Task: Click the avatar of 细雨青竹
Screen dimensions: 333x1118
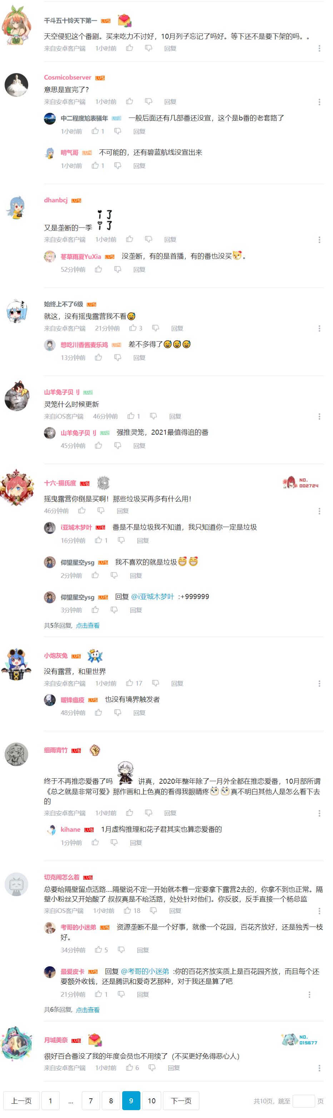Action: coord(16,754)
